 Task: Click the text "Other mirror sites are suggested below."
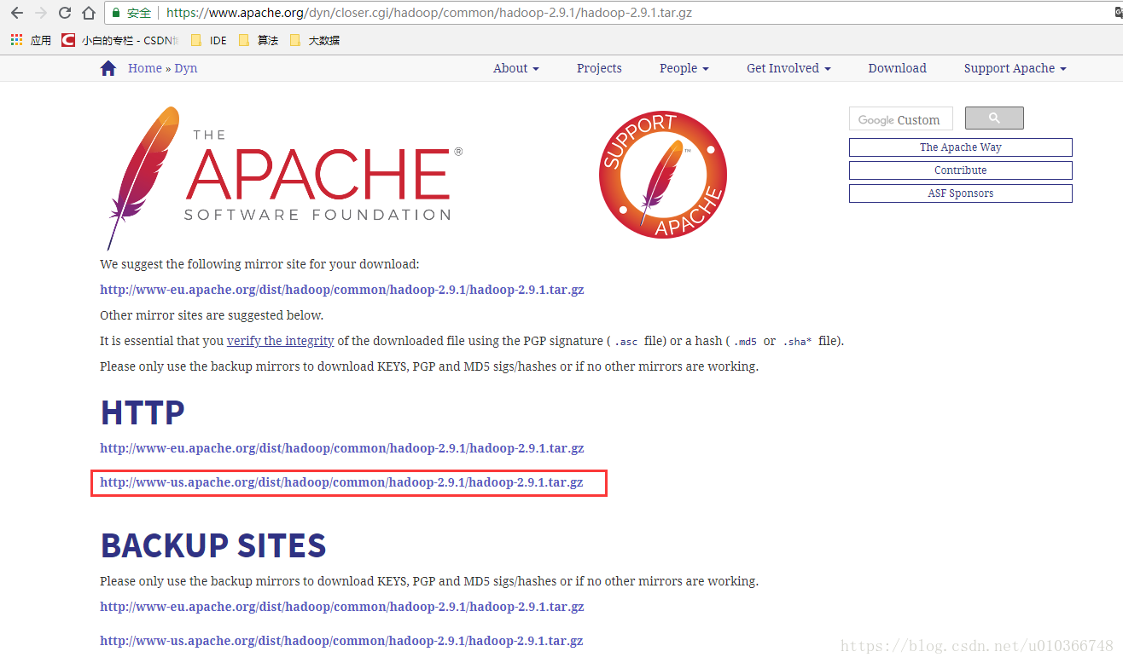click(212, 315)
